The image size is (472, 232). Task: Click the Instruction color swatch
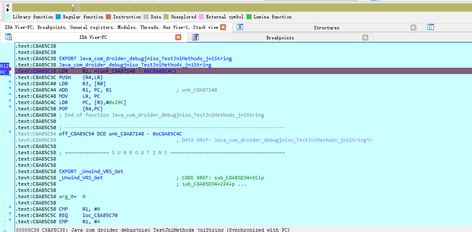pyautogui.click(x=108, y=17)
